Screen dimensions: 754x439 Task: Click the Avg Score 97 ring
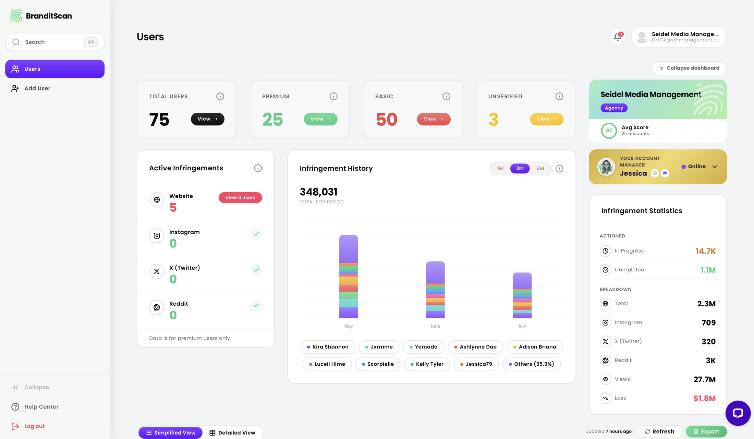(609, 131)
